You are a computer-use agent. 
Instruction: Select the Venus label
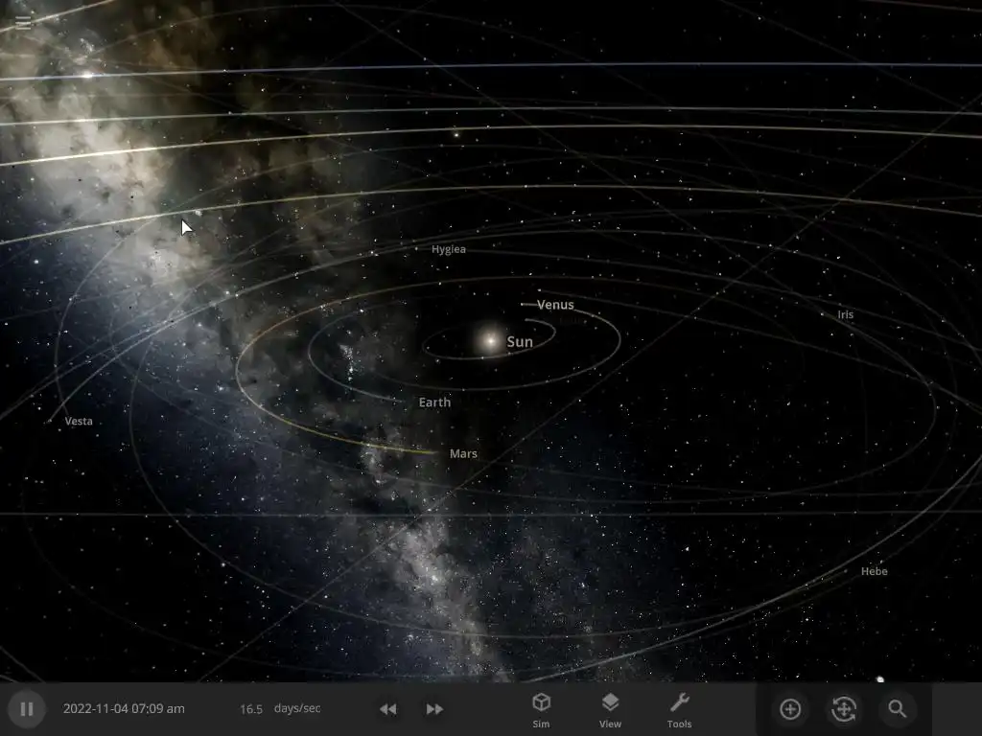click(x=555, y=305)
